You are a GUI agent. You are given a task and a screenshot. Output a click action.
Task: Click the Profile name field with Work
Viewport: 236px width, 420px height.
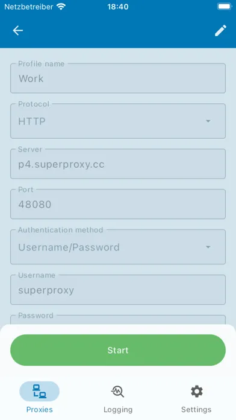118,78
